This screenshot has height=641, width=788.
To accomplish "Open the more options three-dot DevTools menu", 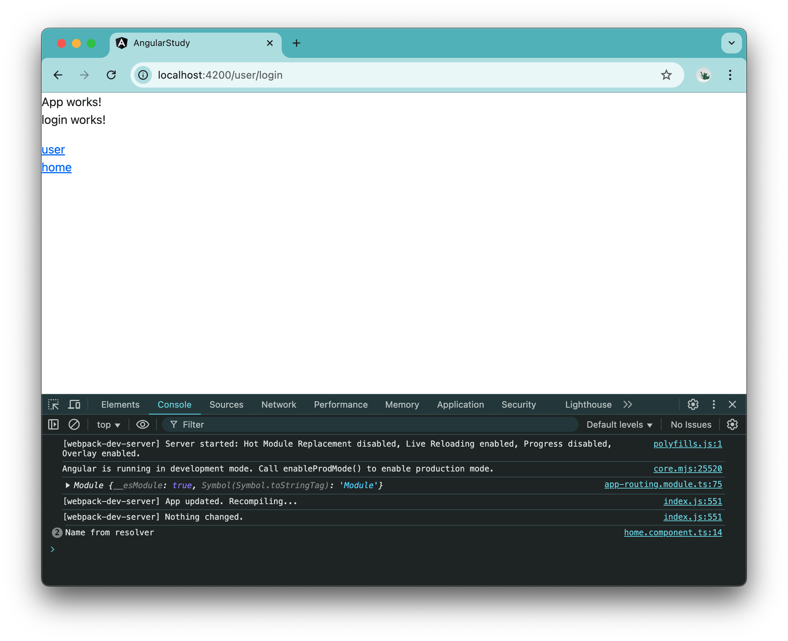I will coord(713,404).
